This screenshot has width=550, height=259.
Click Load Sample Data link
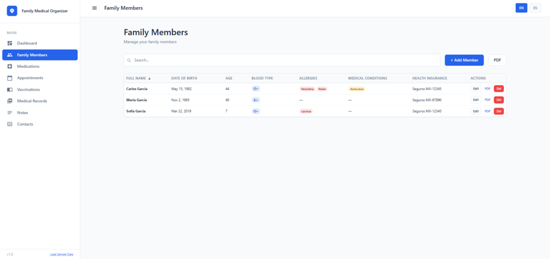61,254
